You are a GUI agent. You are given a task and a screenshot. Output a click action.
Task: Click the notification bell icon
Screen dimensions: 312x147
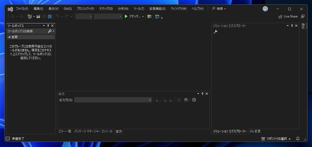coord(298,139)
